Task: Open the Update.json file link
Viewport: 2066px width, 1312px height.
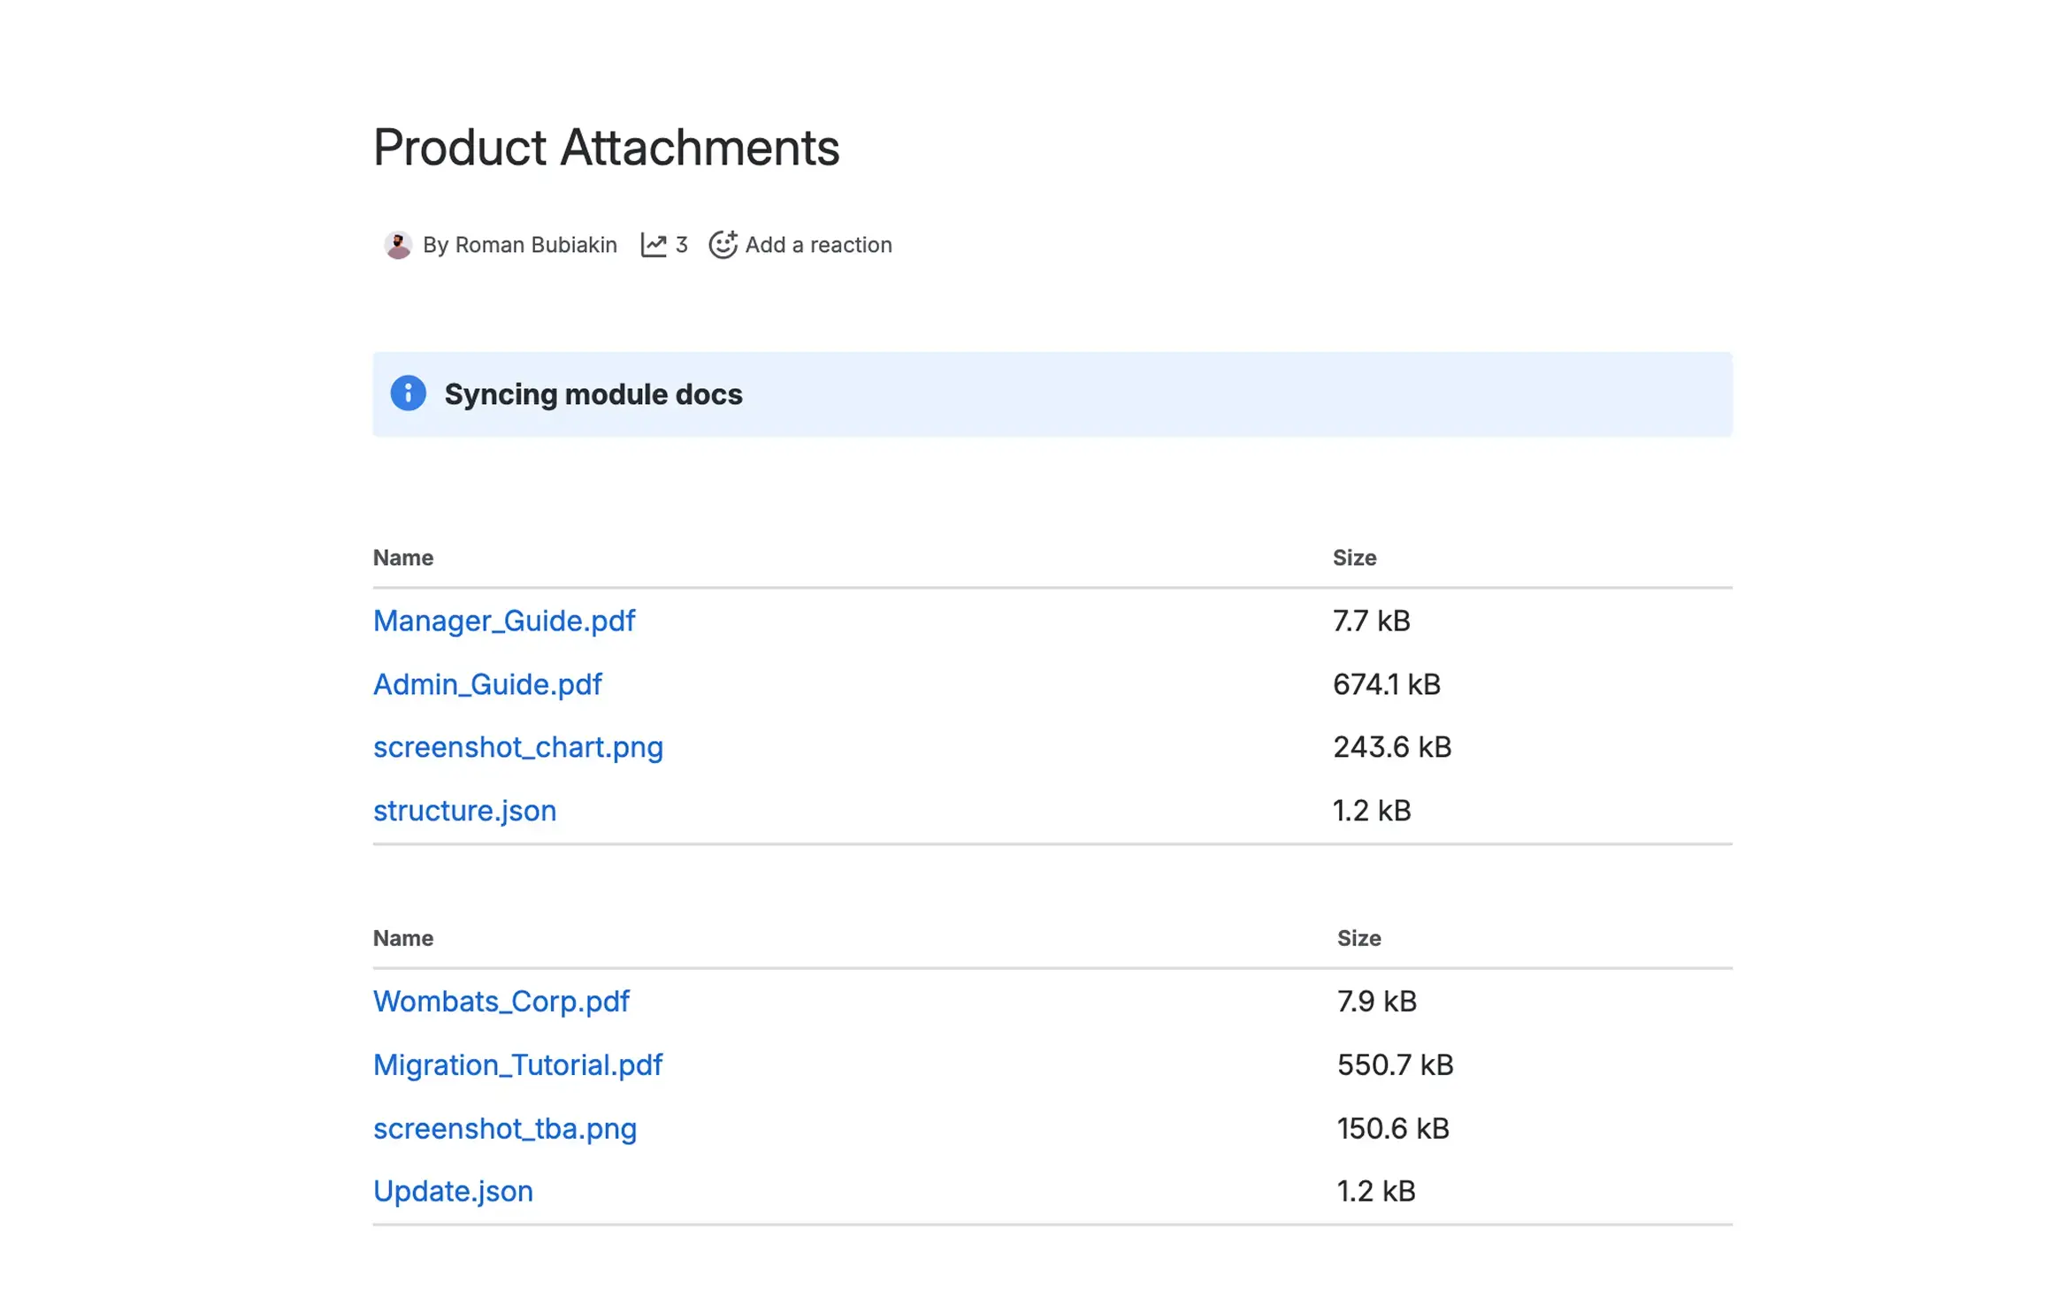Action: click(x=453, y=1192)
